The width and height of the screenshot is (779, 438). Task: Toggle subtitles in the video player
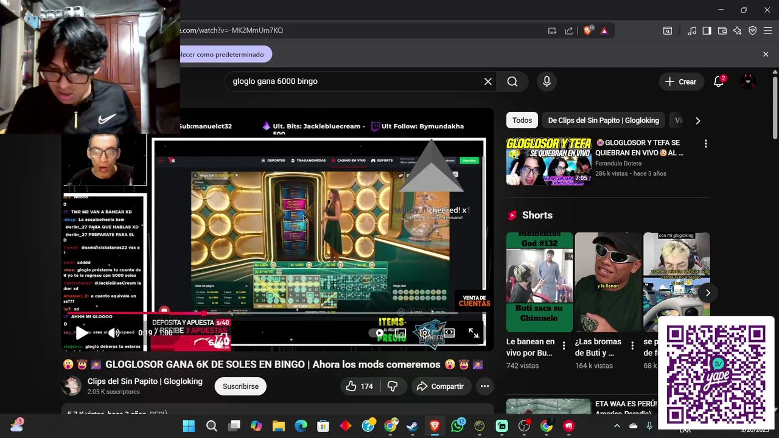(x=400, y=333)
